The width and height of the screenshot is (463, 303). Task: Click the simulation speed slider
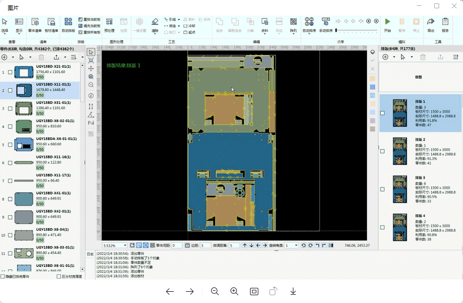tap(356, 31)
